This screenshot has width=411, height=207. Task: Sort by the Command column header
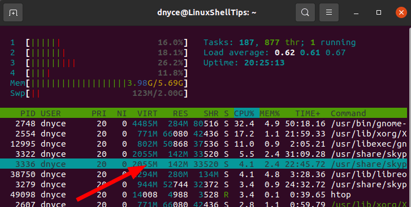tap(348, 113)
